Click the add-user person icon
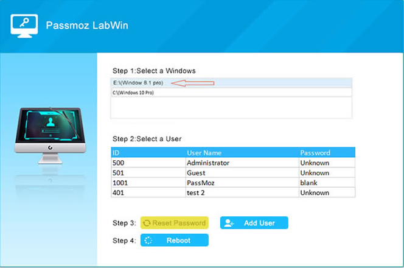Image resolution: width=404 pixels, height=268 pixels. 229,223
